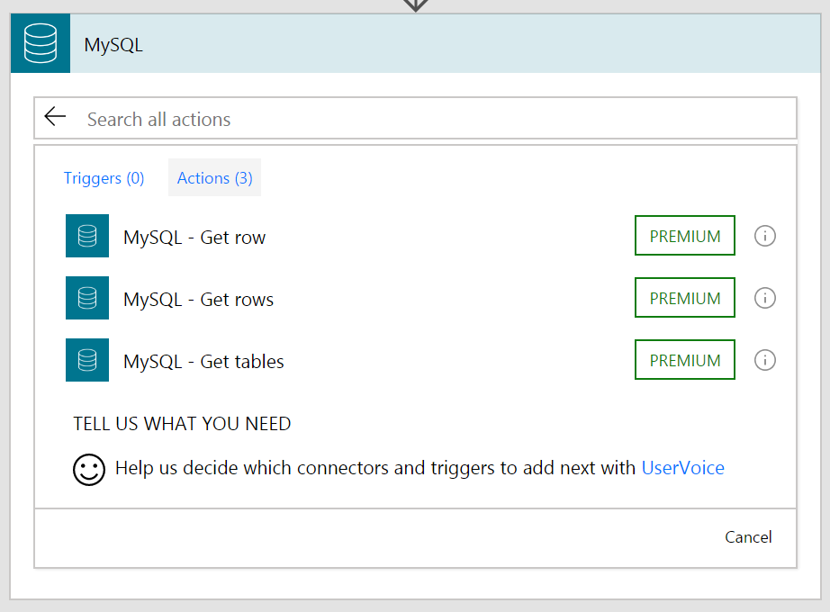This screenshot has height=612, width=830.
Task: Click the back arrow in the search bar
Action: [55, 117]
